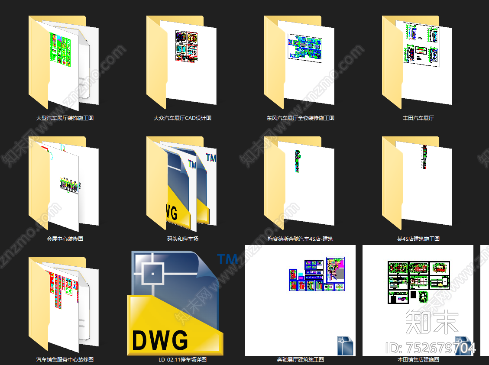
Task: Click the 本田销售店建施图 file name text
Action: [x=418, y=359]
